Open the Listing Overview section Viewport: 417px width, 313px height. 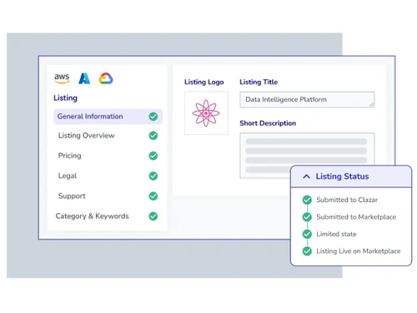pyautogui.click(x=108, y=135)
